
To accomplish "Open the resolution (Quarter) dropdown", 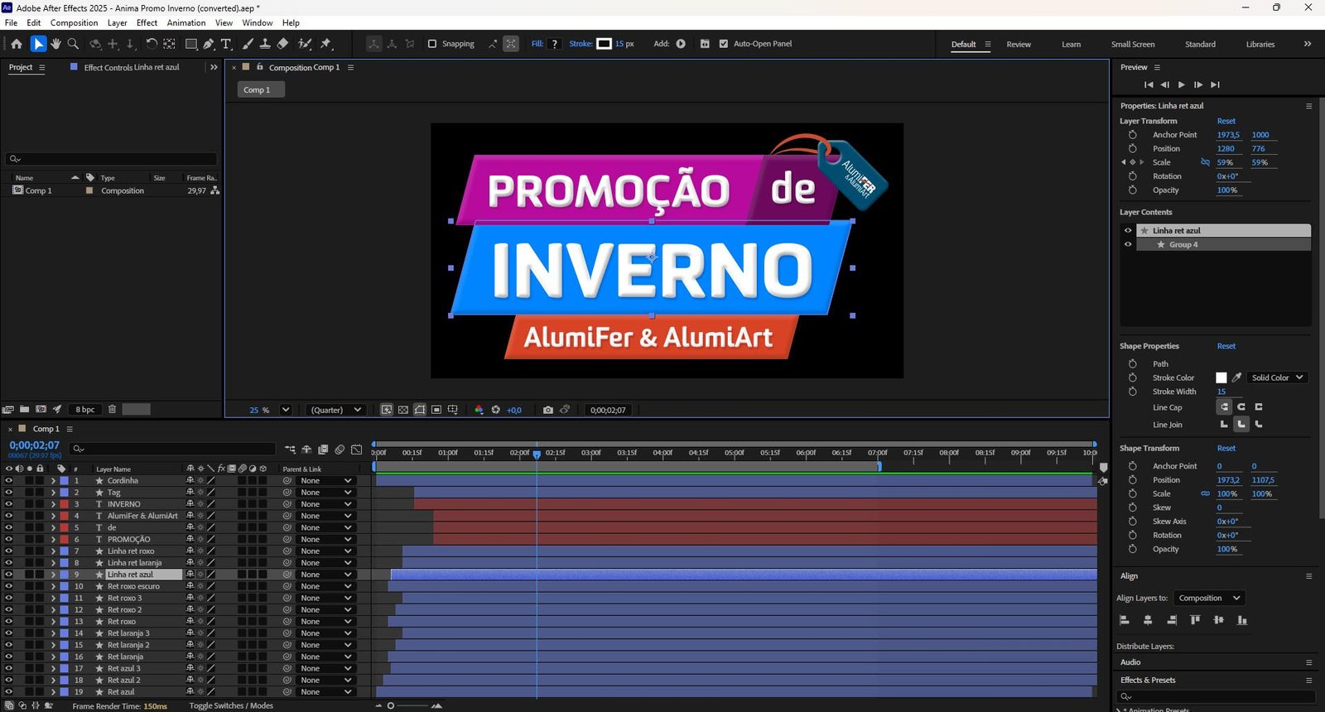I will point(336,410).
